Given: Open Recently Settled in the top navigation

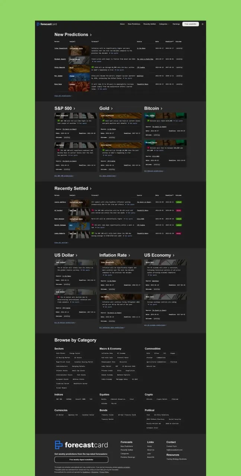Looking at the screenshot, I should click(150, 24).
